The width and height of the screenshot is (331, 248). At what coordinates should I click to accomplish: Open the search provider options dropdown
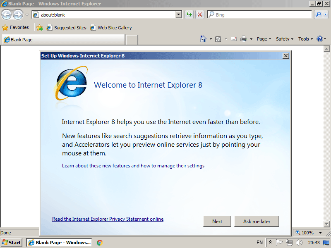[325, 14]
